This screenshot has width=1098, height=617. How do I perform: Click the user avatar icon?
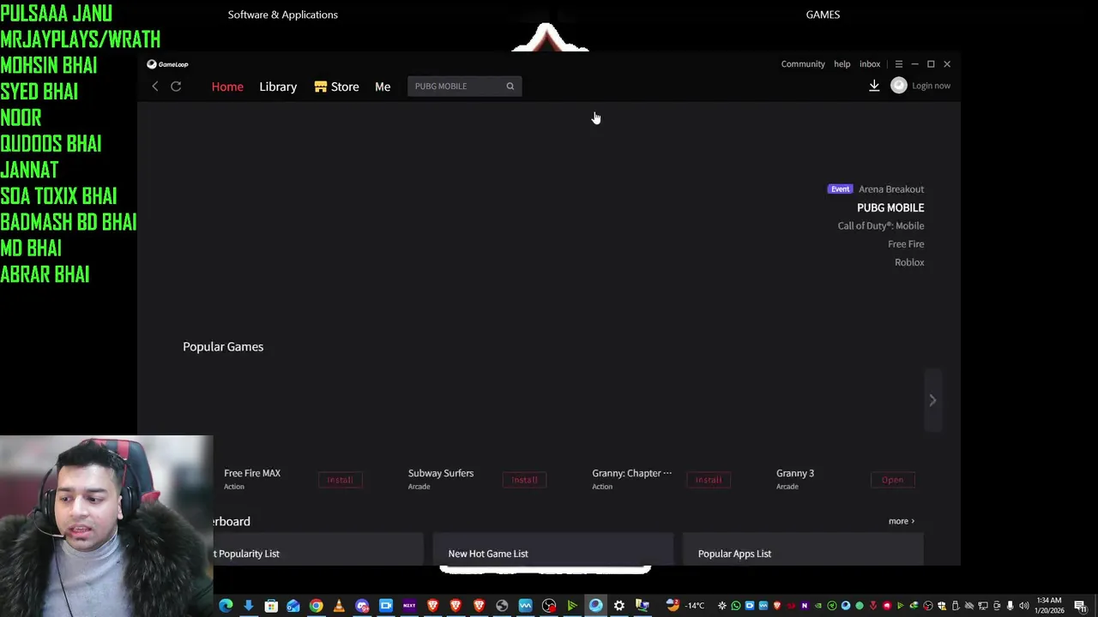point(898,86)
